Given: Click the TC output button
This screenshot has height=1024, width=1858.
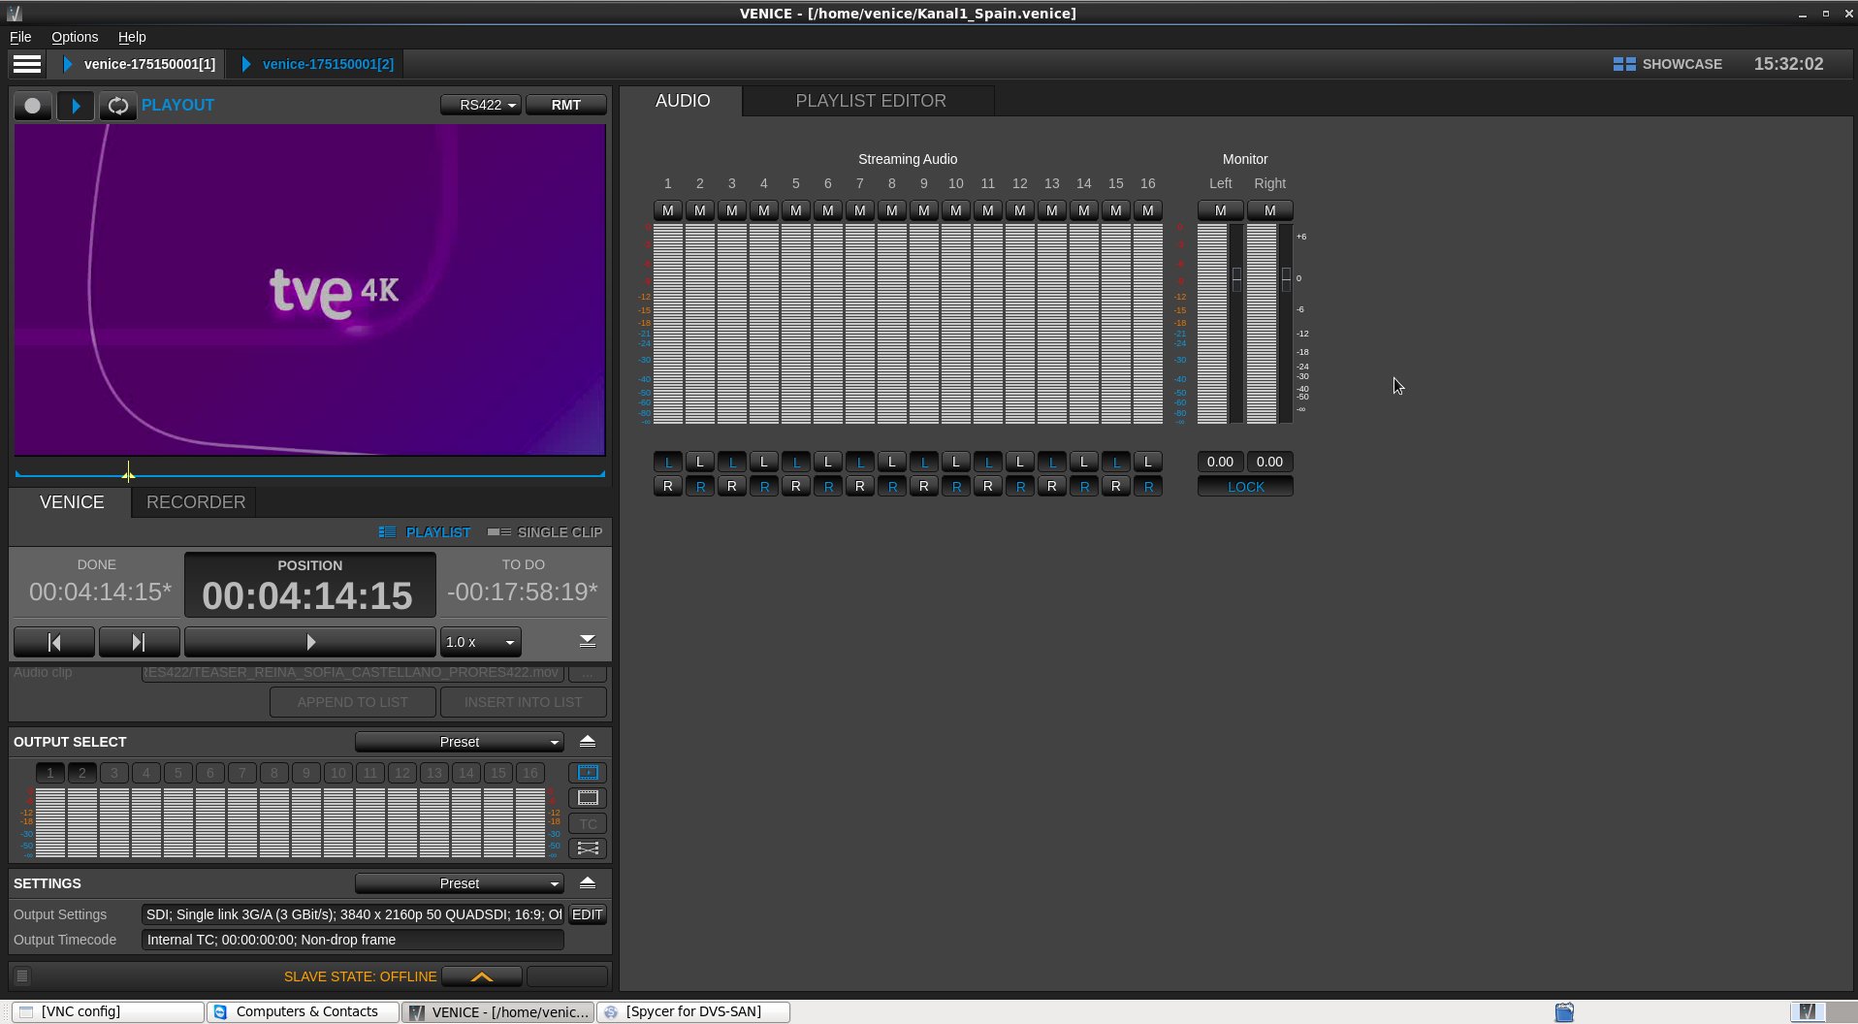Looking at the screenshot, I should [588, 824].
